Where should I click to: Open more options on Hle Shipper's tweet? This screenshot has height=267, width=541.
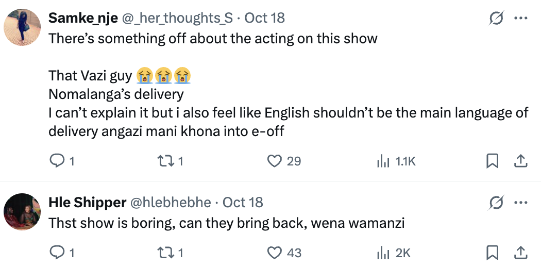pos(521,204)
